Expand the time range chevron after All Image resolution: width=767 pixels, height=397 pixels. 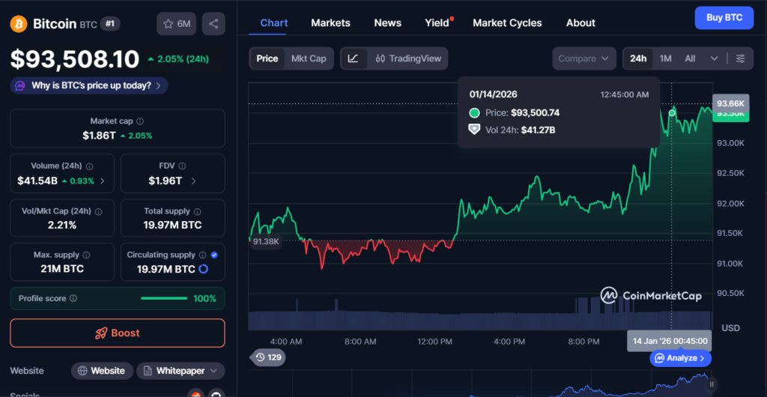[x=714, y=58]
